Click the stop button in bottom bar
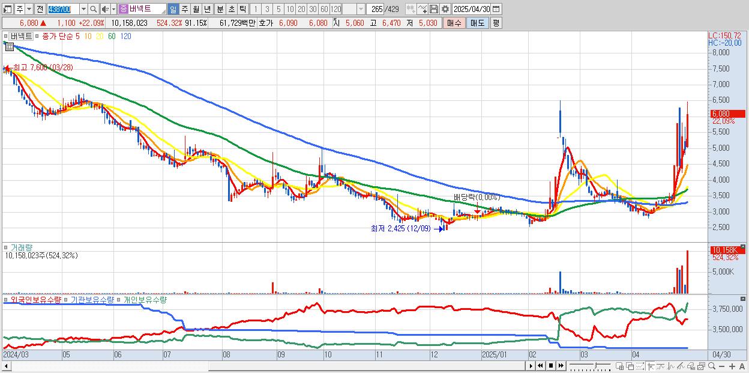The height and width of the screenshot is (373, 749). 550,366
